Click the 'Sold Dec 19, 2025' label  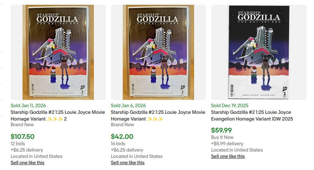(x=230, y=106)
